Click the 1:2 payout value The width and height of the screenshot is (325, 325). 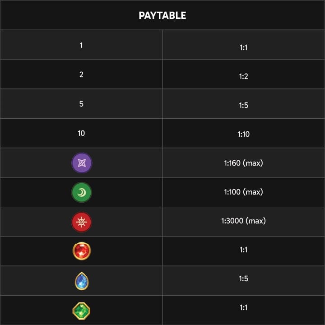[244, 76]
